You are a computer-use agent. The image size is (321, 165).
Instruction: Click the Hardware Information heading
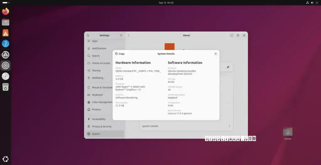click(x=133, y=63)
